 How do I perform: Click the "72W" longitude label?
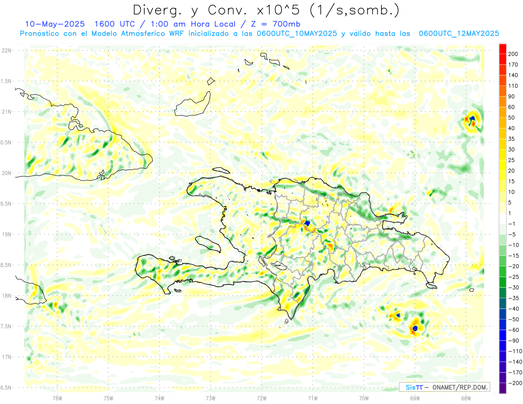[x=261, y=398]
